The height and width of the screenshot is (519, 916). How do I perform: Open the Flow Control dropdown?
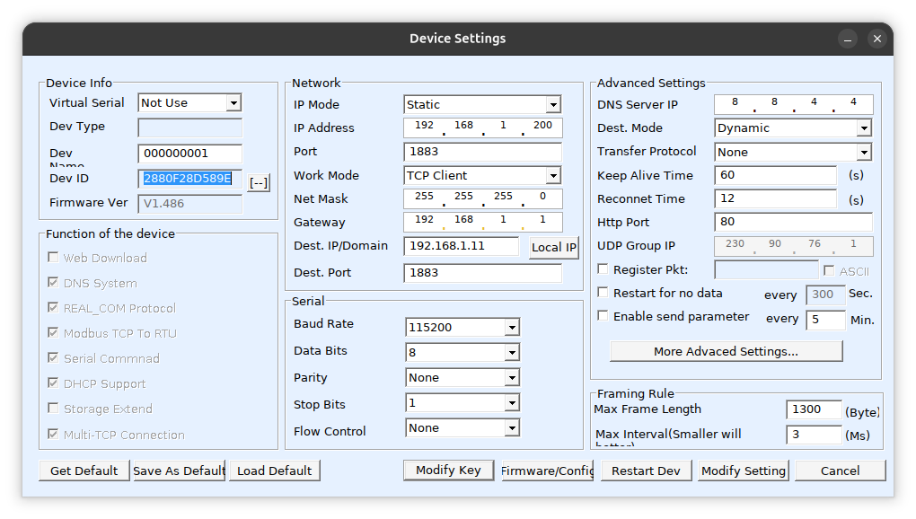point(462,427)
